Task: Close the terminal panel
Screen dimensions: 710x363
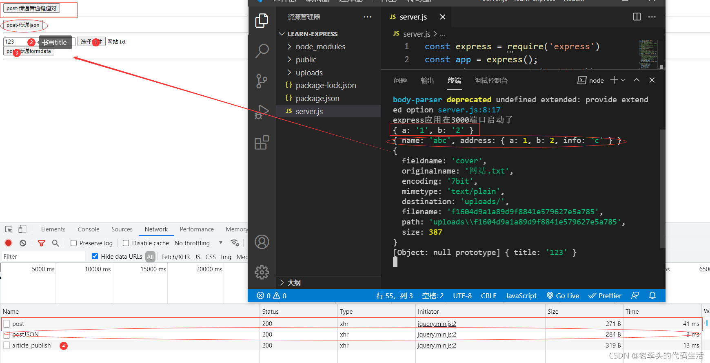Action: 652,80
